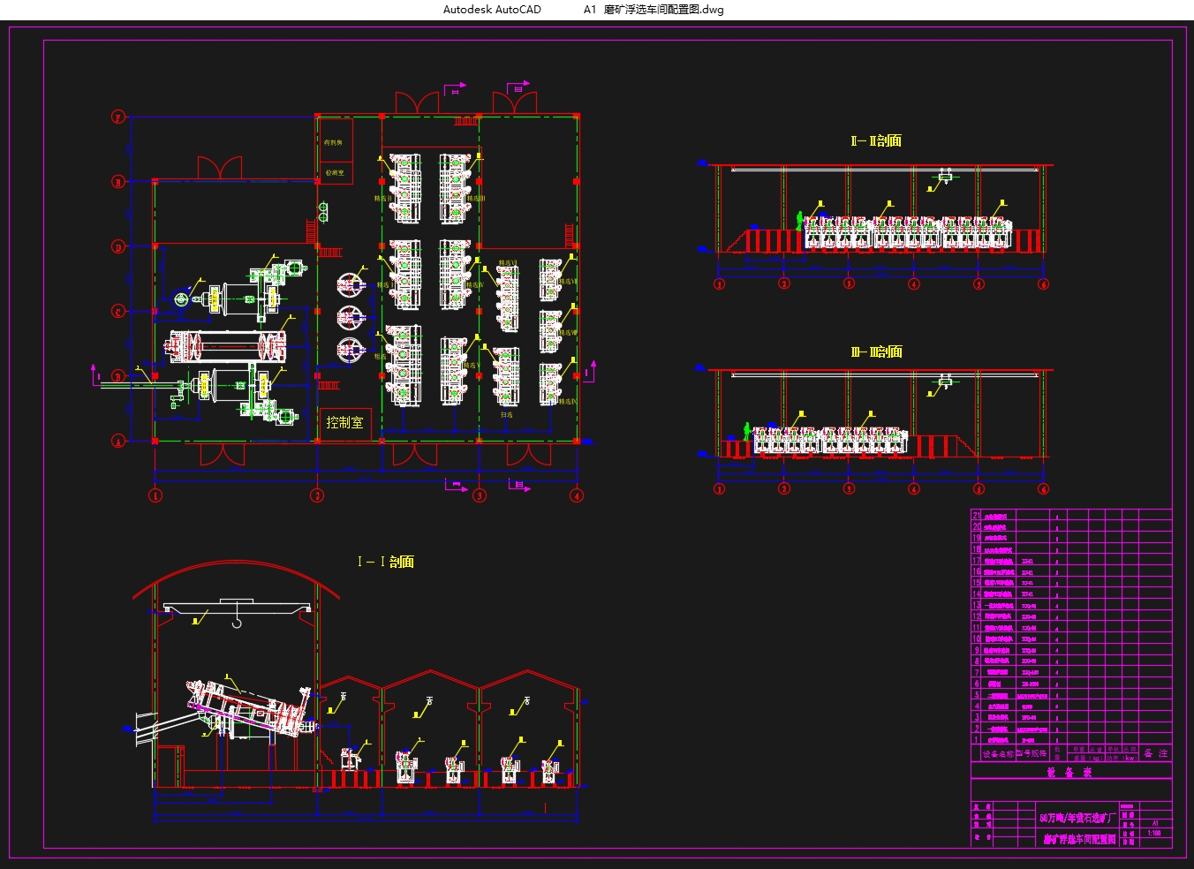Viewport: 1194px width, 869px height.
Task: Click the 设备名称 column header
Action: [998, 754]
